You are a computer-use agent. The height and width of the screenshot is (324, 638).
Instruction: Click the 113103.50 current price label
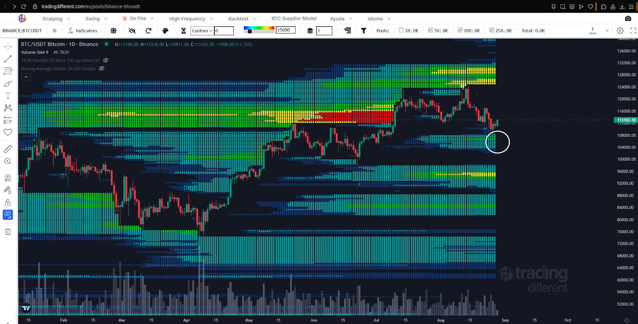click(626, 120)
